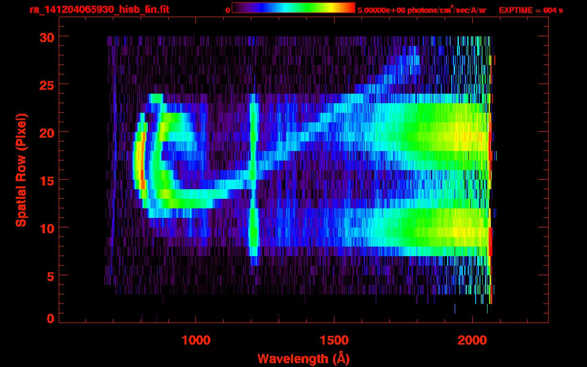Click the rainbow color scale bar

(x=293, y=8)
